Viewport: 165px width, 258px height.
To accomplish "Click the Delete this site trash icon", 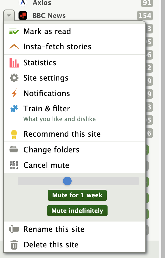I will pyautogui.click(x=14, y=245).
